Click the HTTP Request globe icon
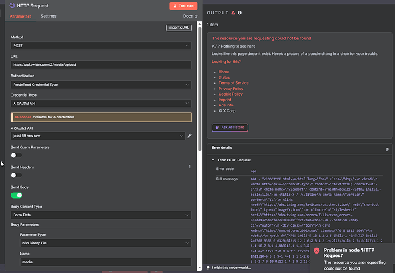The height and width of the screenshot is (273, 395). tap(12, 6)
